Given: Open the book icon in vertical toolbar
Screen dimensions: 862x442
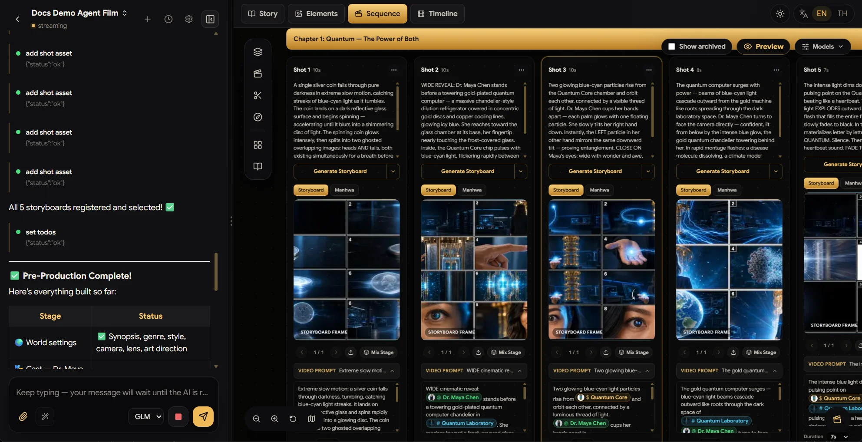Looking at the screenshot, I should coord(258,166).
